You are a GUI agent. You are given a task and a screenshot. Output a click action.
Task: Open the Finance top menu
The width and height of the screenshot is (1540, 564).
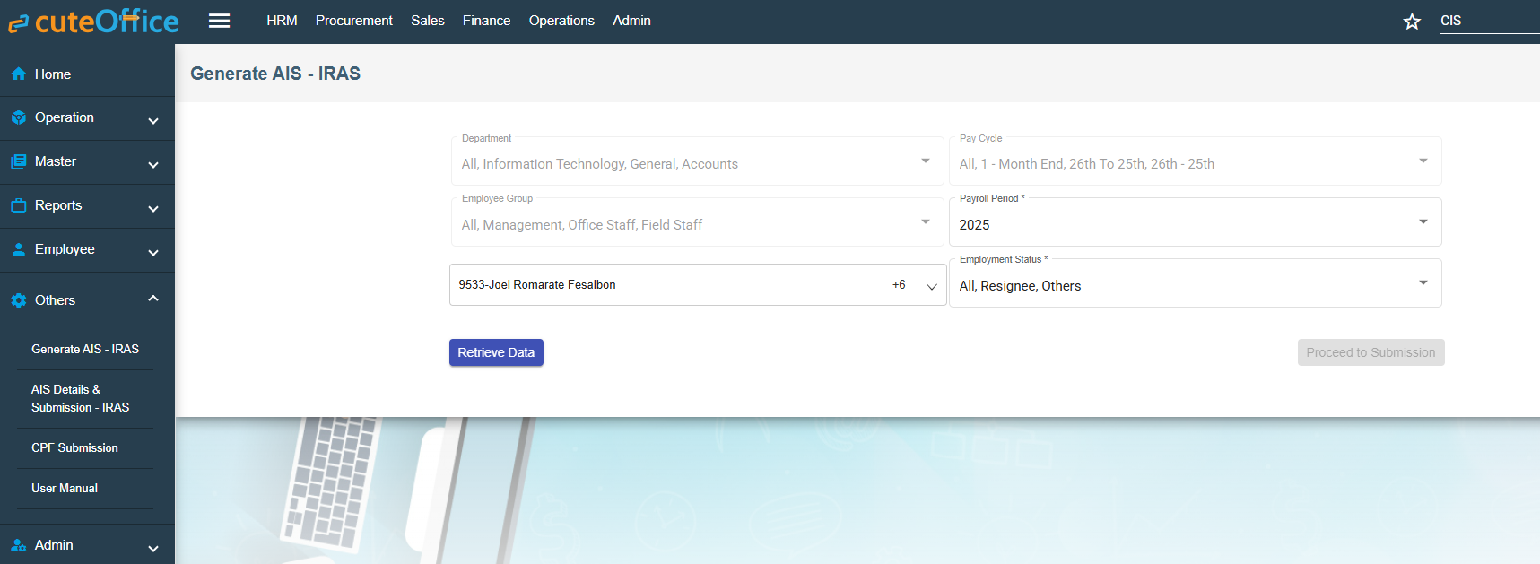(486, 21)
